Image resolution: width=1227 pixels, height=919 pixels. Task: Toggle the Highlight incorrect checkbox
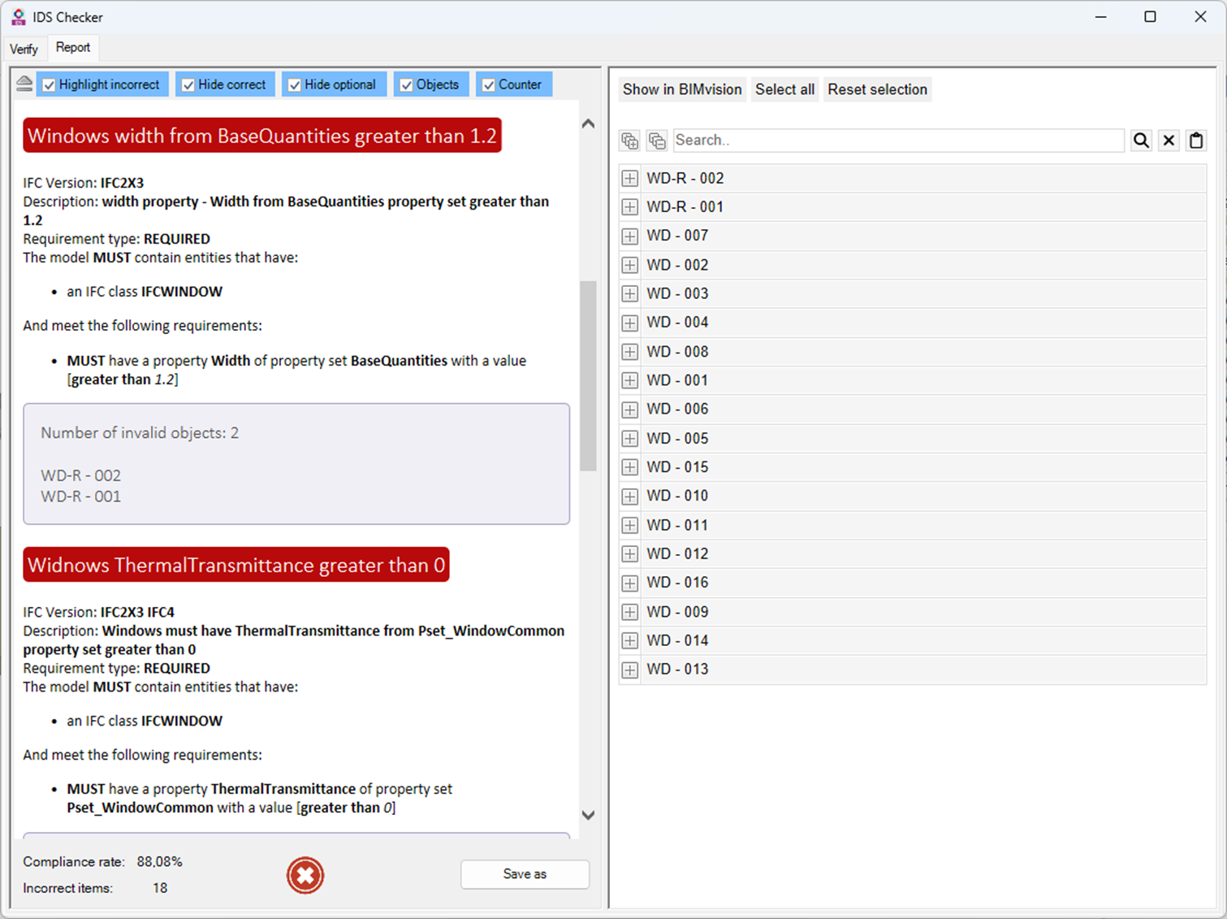pos(50,85)
